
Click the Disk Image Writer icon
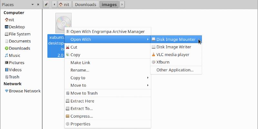154,47
